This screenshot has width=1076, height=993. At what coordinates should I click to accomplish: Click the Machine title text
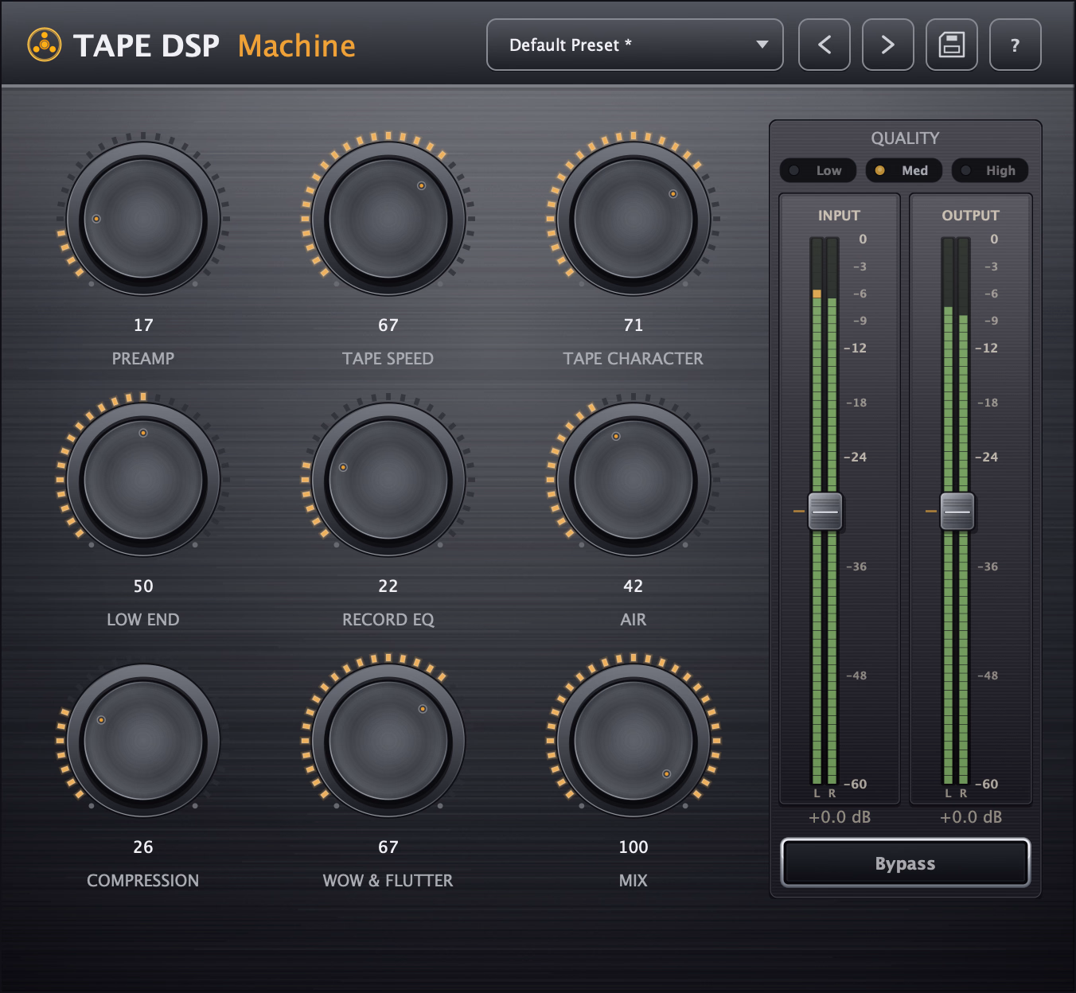click(x=297, y=46)
